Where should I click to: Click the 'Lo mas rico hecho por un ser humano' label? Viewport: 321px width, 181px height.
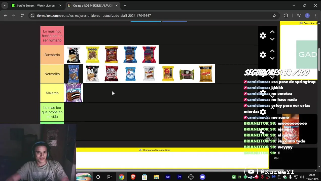[x=52, y=36]
